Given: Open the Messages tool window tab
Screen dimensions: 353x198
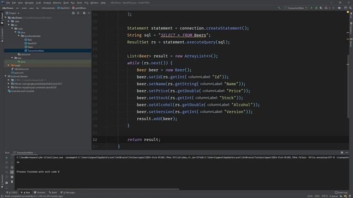Looking at the screenshot, I should click(x=68, y=193).
